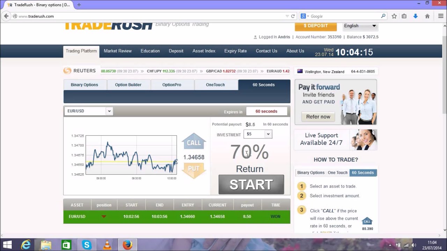Select the 60 Seconds trading tab
The width and height of the screenshot is (447, 251).
point(264,85)
